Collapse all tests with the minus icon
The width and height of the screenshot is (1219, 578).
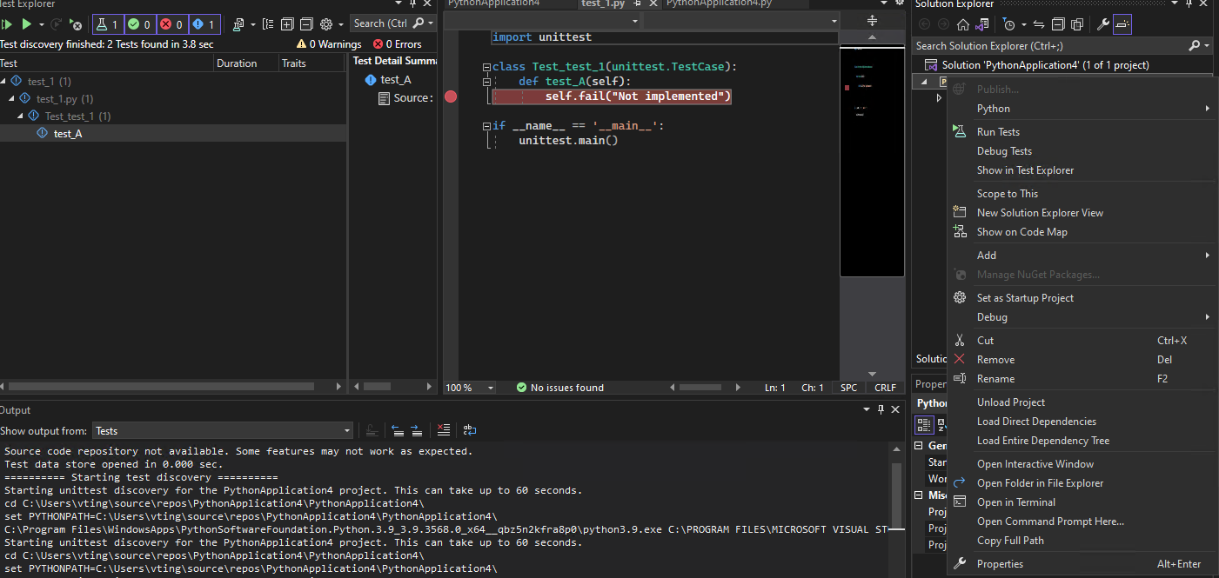[305, 24]
